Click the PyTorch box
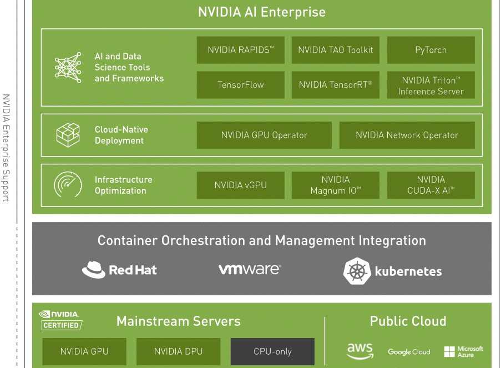 431,50
